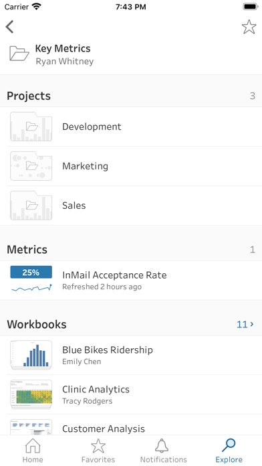Viewport: 262px width, 466px height.
Task: Open the Customer Analysis workbook thumbnail
Action: 31,427
